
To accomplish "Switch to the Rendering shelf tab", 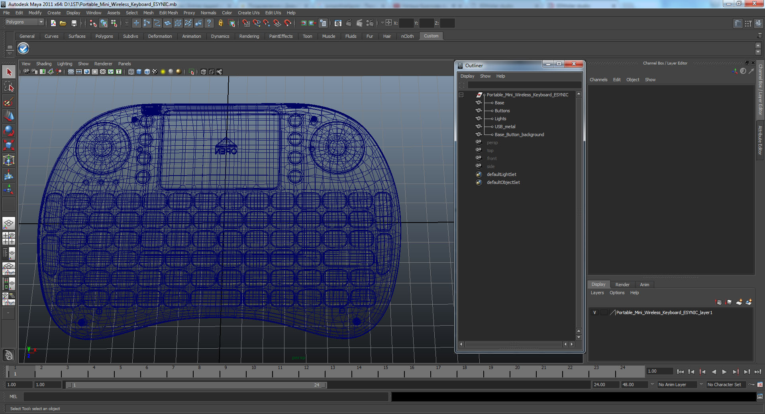I will click(249, 36).
